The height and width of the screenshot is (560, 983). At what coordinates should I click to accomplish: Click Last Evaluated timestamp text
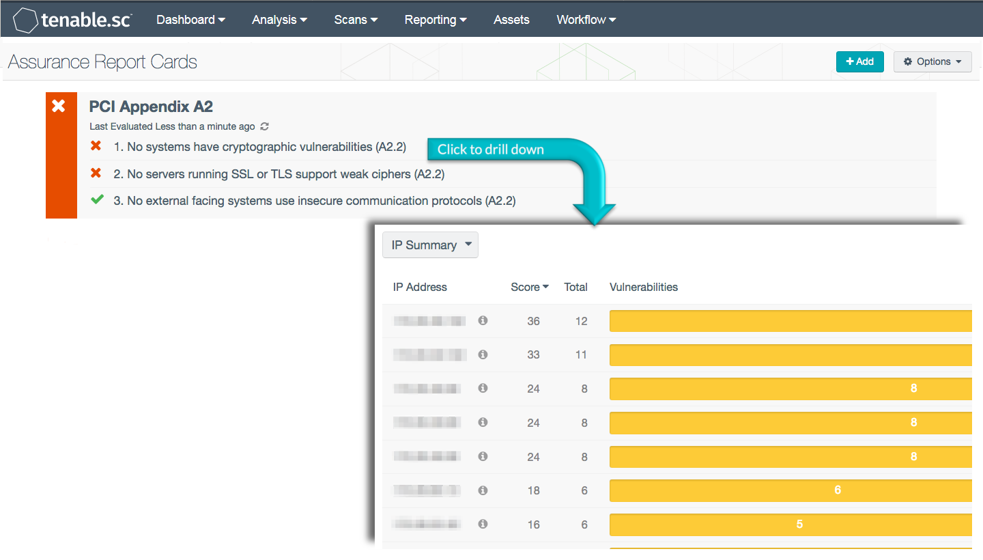coord(172,126)
